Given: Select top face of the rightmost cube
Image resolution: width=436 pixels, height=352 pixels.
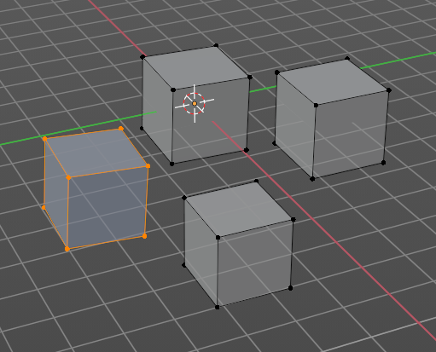Looking at the screenshot, I should coord(333,82).
